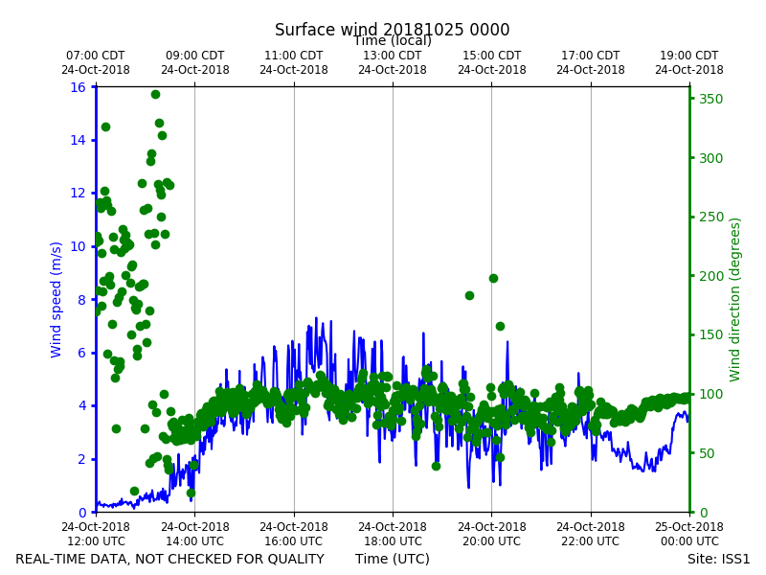Click the wind speed value 6
Screen dimensions: 766x575
(82, 353)
